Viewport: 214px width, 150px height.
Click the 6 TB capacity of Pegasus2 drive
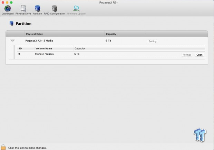[108, 40]
